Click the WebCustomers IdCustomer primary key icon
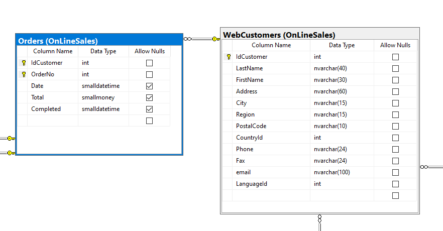Image resolution: width=443 pixels, height=231 pixels. click(x=229, y=57)
